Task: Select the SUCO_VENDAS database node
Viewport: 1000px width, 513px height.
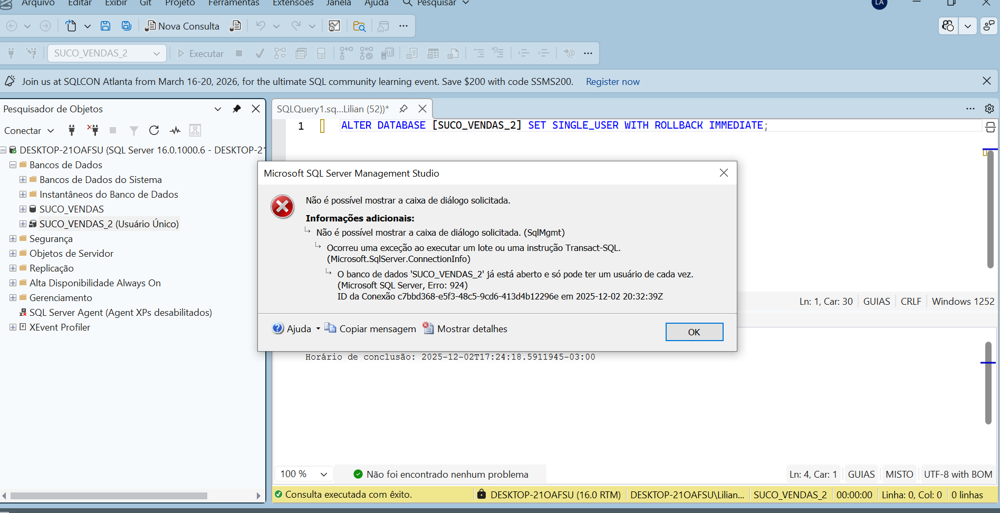Action: click(72, 209)
